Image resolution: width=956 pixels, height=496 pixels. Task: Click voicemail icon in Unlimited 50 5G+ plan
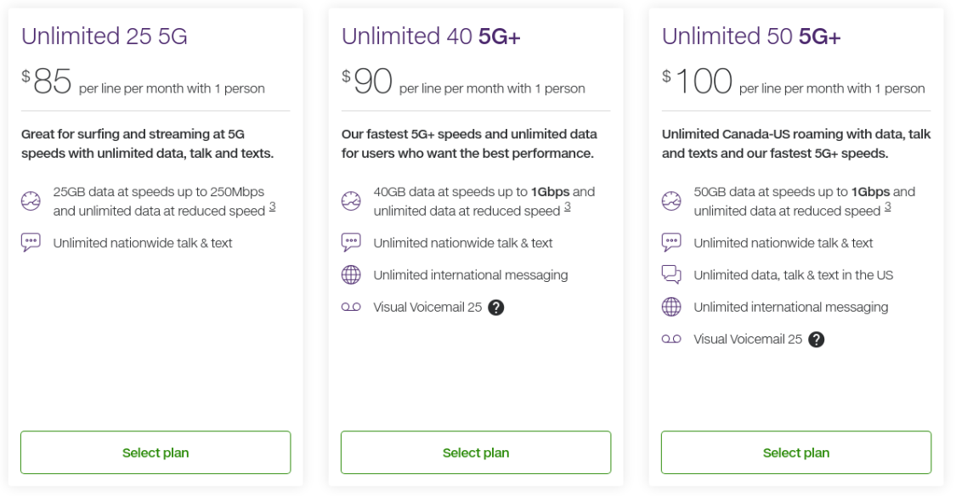click(x=671, y=340)
